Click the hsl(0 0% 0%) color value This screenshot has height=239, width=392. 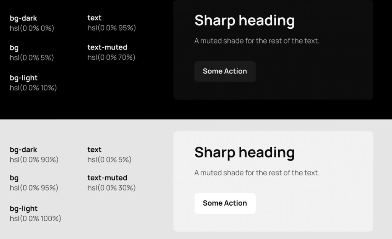32,28
